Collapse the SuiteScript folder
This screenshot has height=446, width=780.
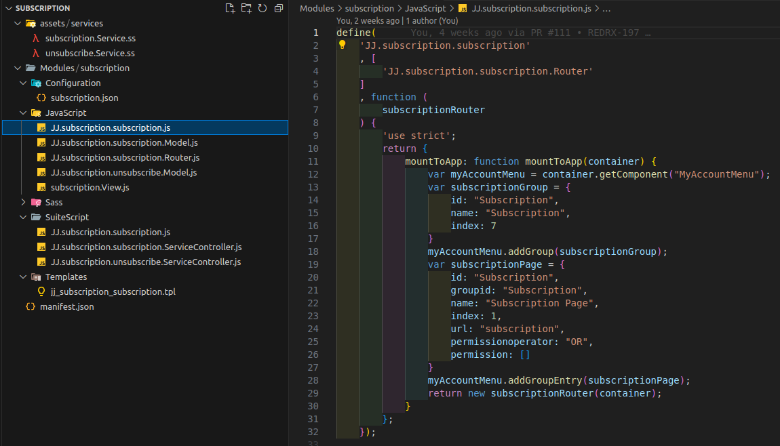(x=66, y=217)
